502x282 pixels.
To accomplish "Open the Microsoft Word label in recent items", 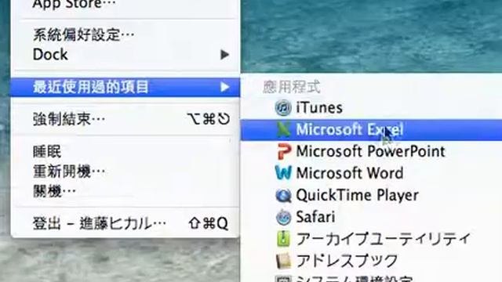I will (350, 173).
